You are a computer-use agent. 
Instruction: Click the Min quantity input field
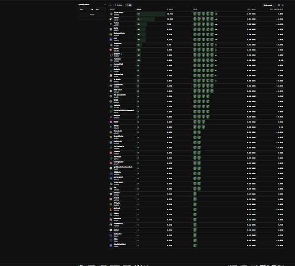[x=84, y=10]
